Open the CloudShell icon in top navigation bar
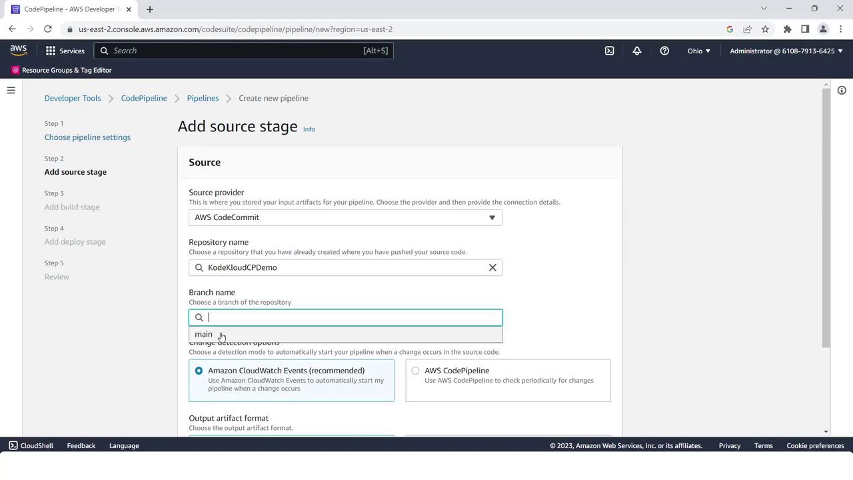This screenshot has width=853, height=480. (609, 51)
